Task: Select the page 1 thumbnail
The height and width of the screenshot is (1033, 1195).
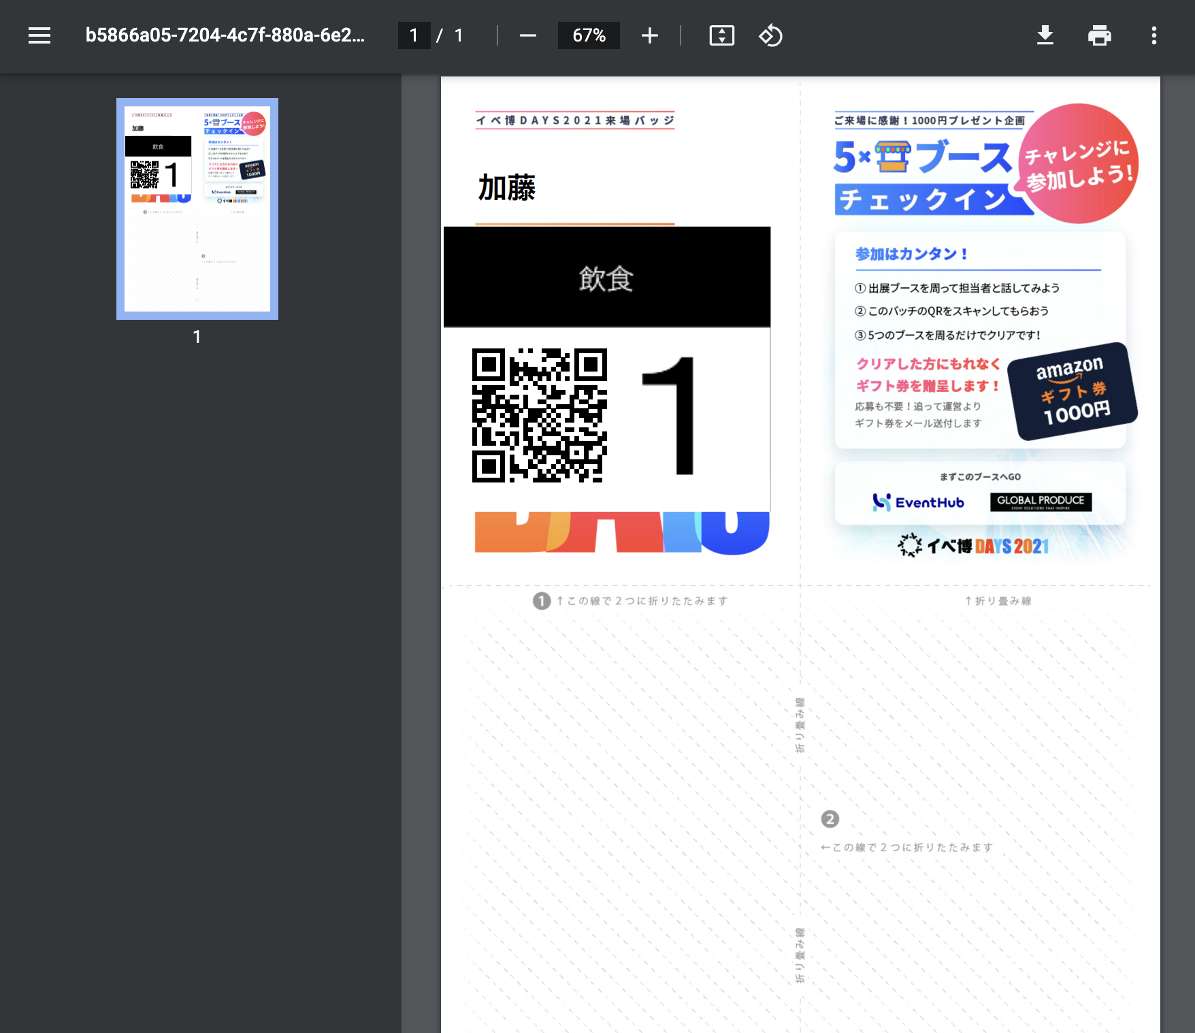Action: point(197,209)
